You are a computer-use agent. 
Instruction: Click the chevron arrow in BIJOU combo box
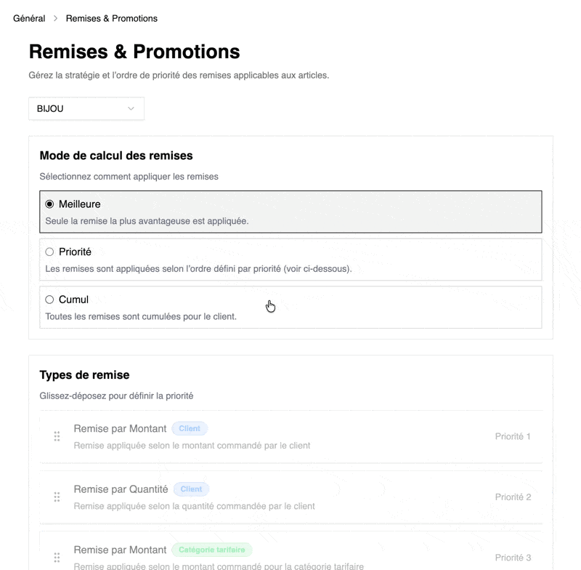click(x=131, y=109)
